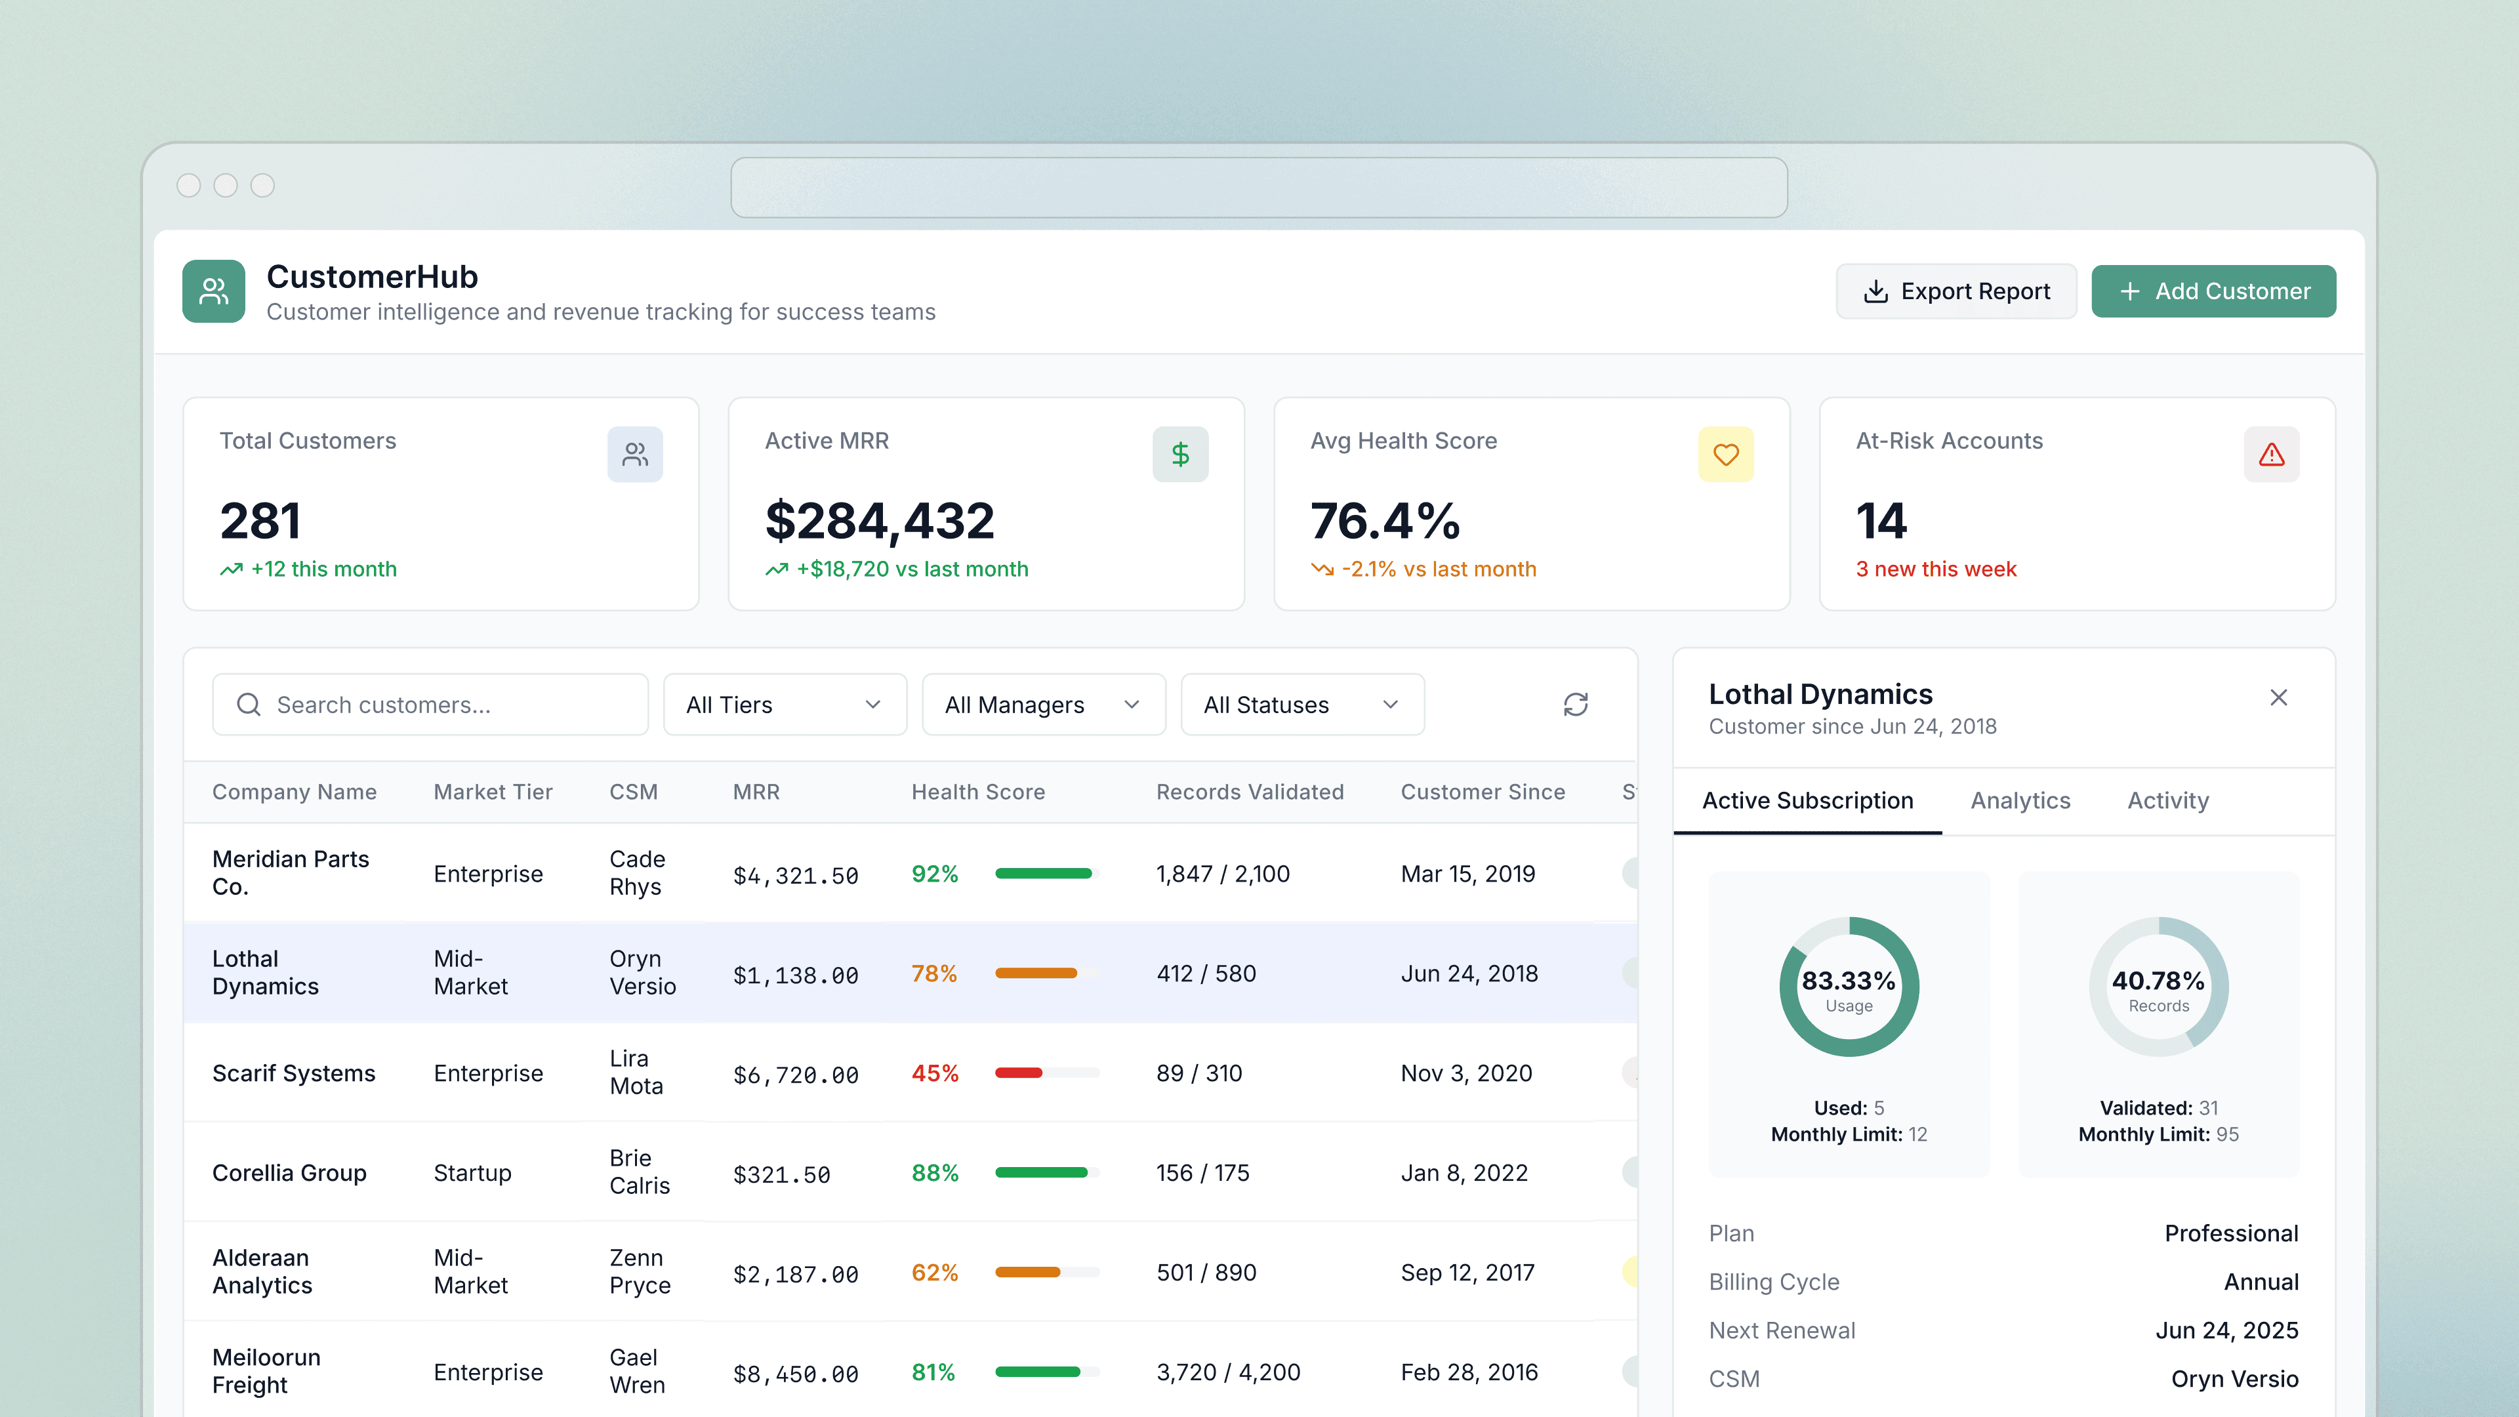
Task: Click the '3 new this week' text
Action: [1936, 569]
